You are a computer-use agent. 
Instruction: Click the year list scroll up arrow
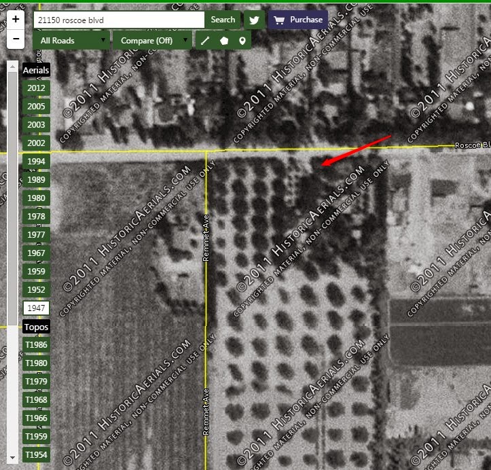(12, 67)
